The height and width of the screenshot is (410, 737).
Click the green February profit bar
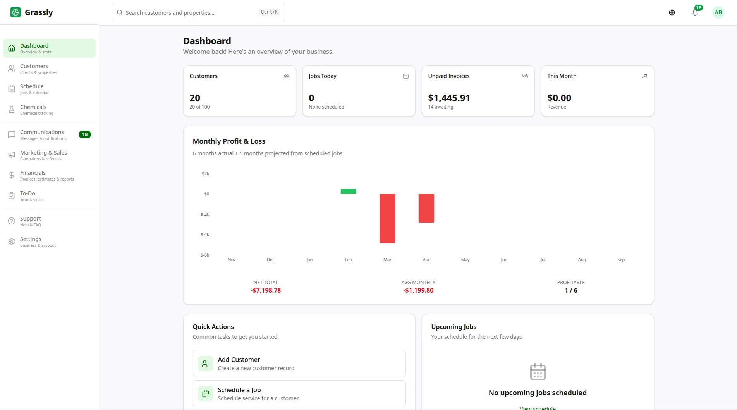(349, 191)
